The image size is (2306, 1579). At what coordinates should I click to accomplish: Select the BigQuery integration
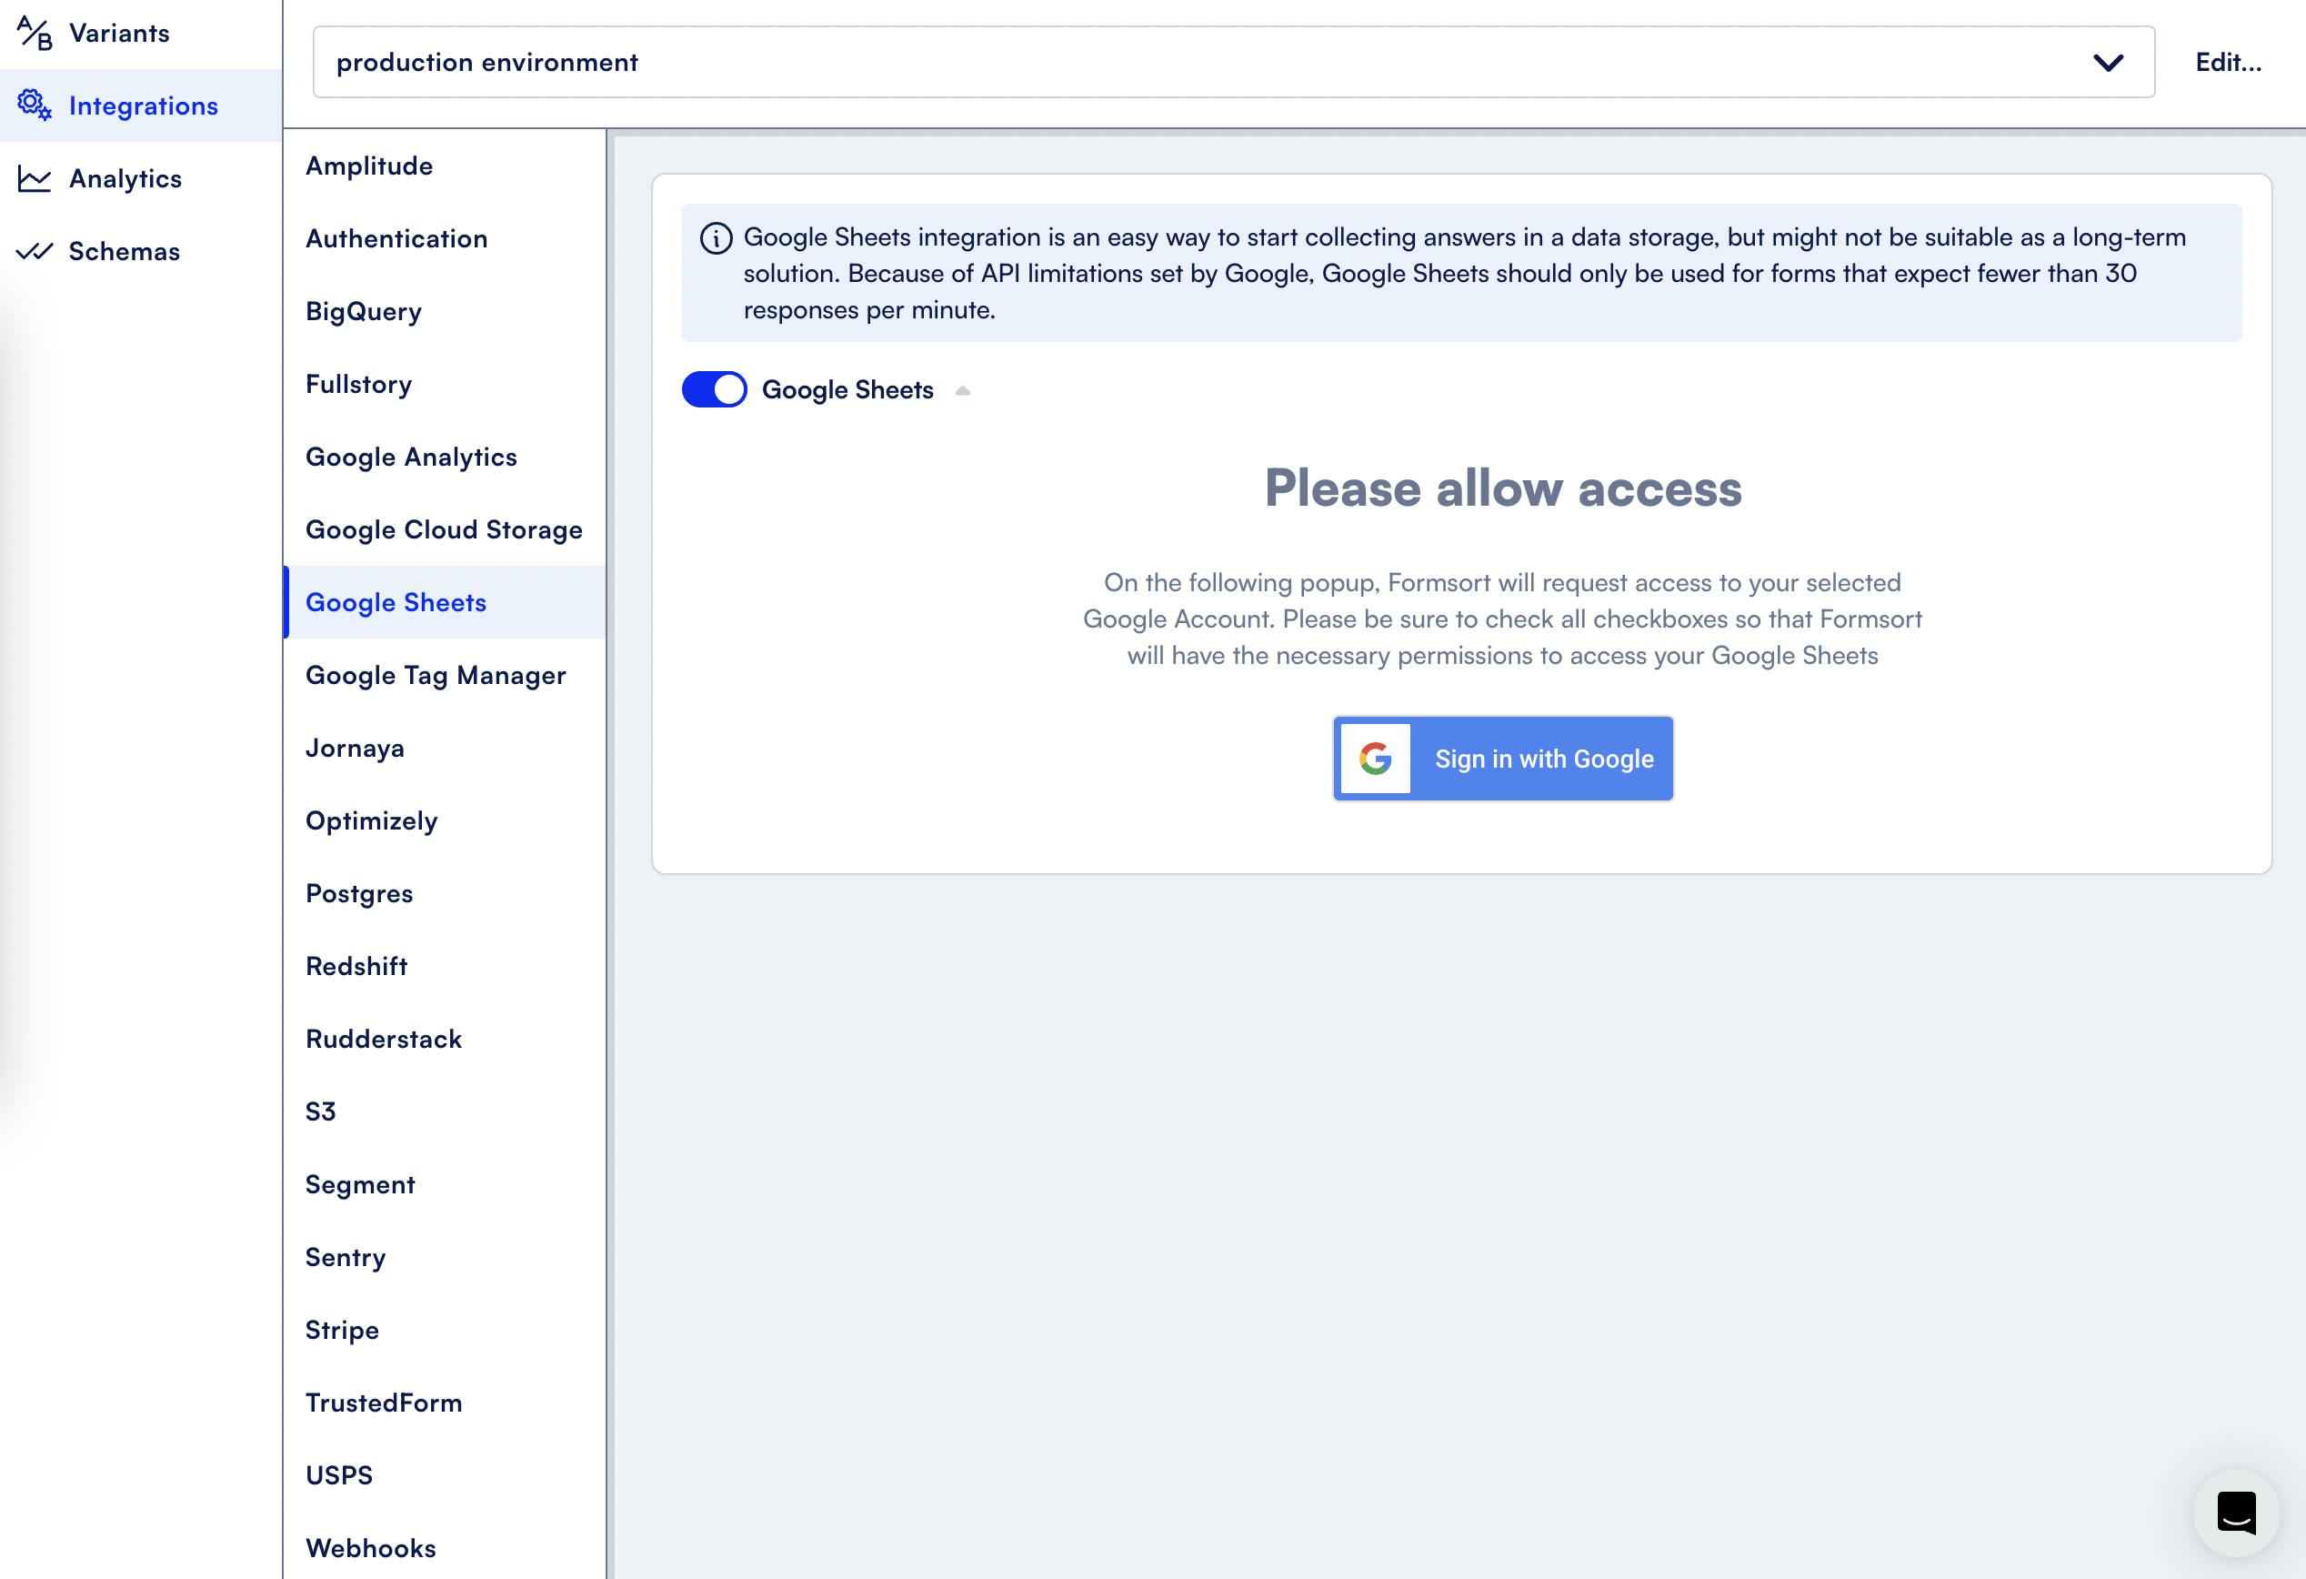[445, 312]
